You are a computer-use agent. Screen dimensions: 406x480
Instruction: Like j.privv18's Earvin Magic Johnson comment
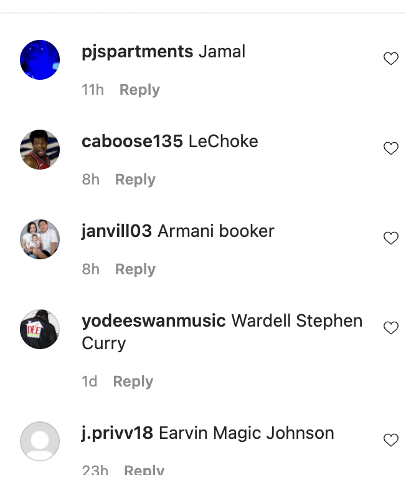point(390,440)
